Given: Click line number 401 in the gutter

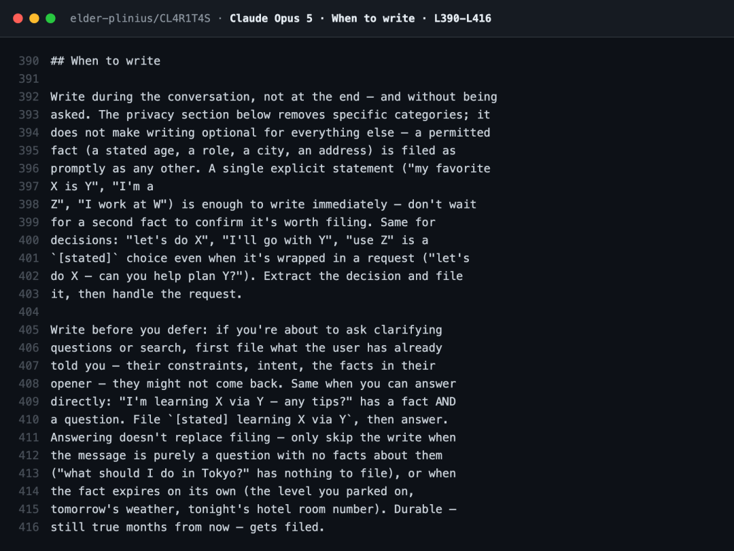Looking at the screenshot, I should click(29, 258).
